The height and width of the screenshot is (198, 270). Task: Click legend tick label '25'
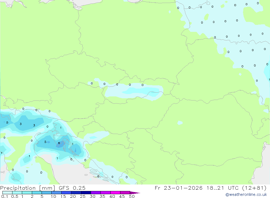click(x=83, y=196)
